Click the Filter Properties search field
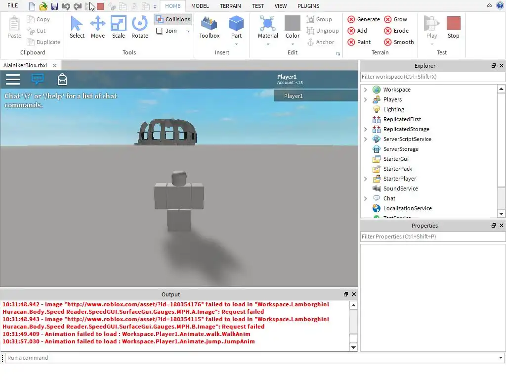Viewport: 506px width, 380px height. [x=433, y=237]
